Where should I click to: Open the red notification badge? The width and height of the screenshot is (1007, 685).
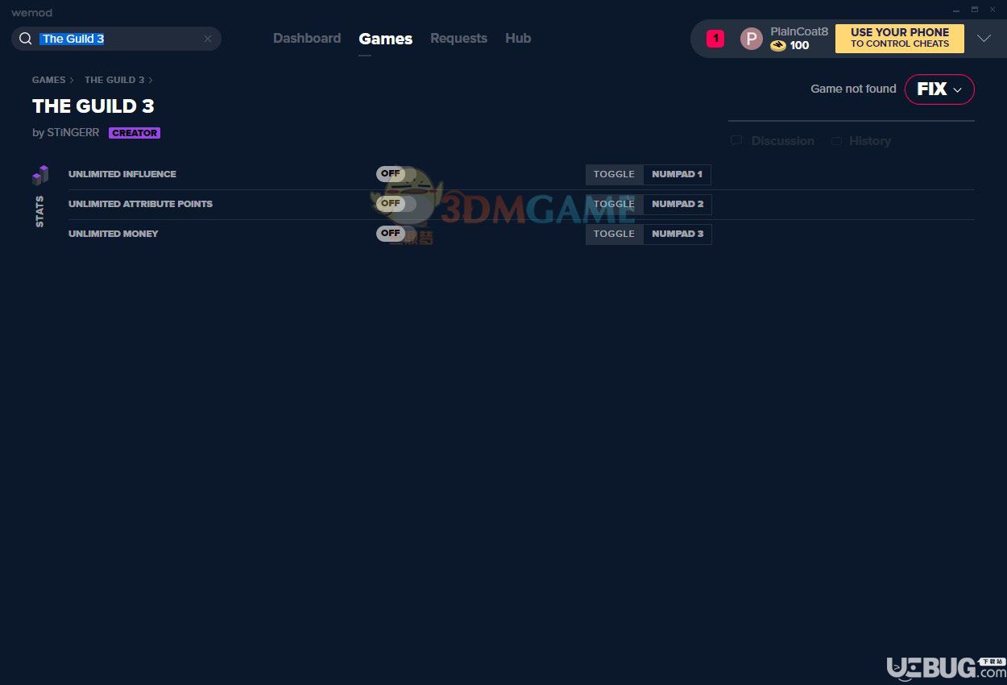coord(715,38)
